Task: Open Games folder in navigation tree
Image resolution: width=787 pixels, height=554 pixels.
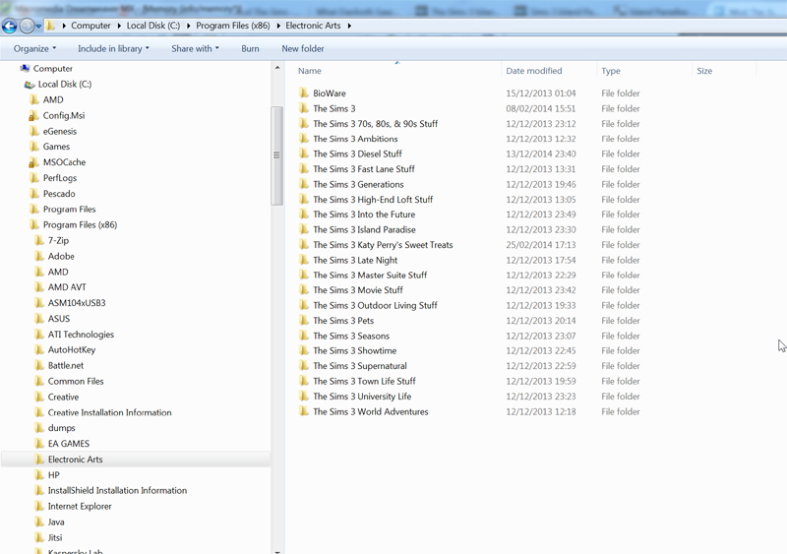Action: pos(56,147)
